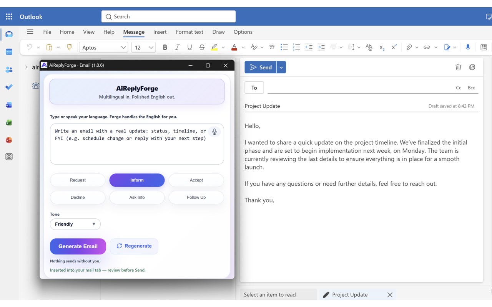Select the Decline intent button

pyautogui.click(x=78, y=197)
